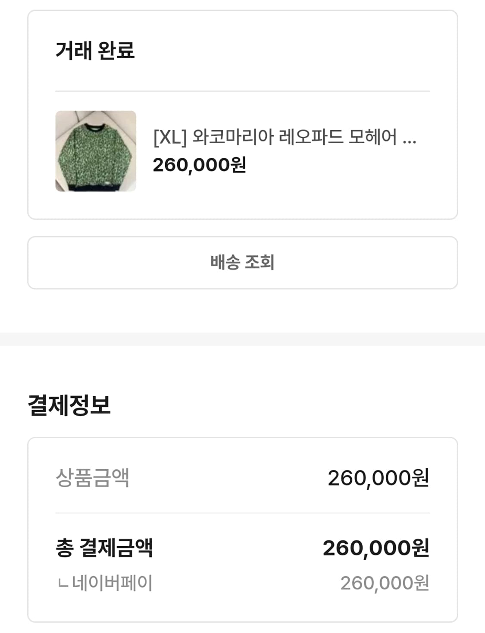Select the bold 260,000원 price under product title
This screenshot has height=633, width=485.
pos(199,165)
